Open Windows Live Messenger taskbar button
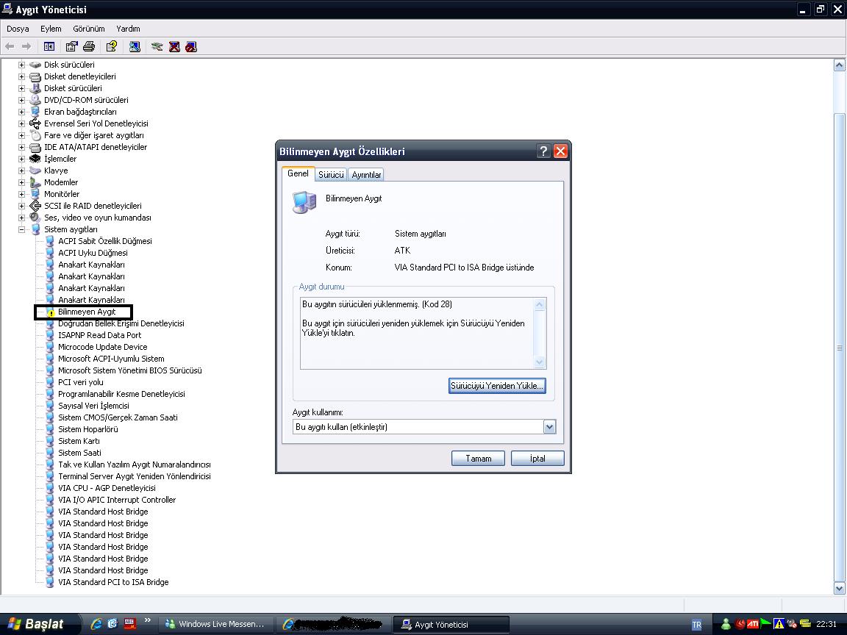This screenshot has width=847, height=635. 215,624
